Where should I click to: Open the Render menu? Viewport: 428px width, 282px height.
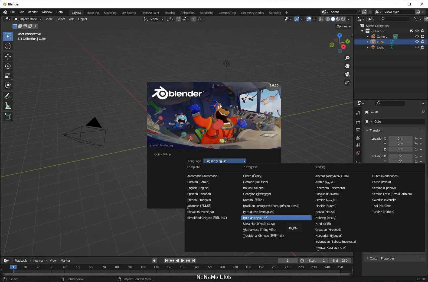(x=32, y=12)
